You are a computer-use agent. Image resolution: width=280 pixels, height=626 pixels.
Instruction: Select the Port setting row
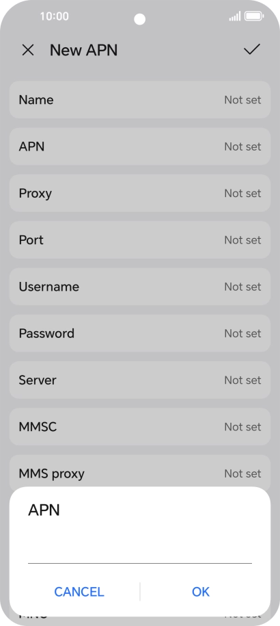coord(140,240)
